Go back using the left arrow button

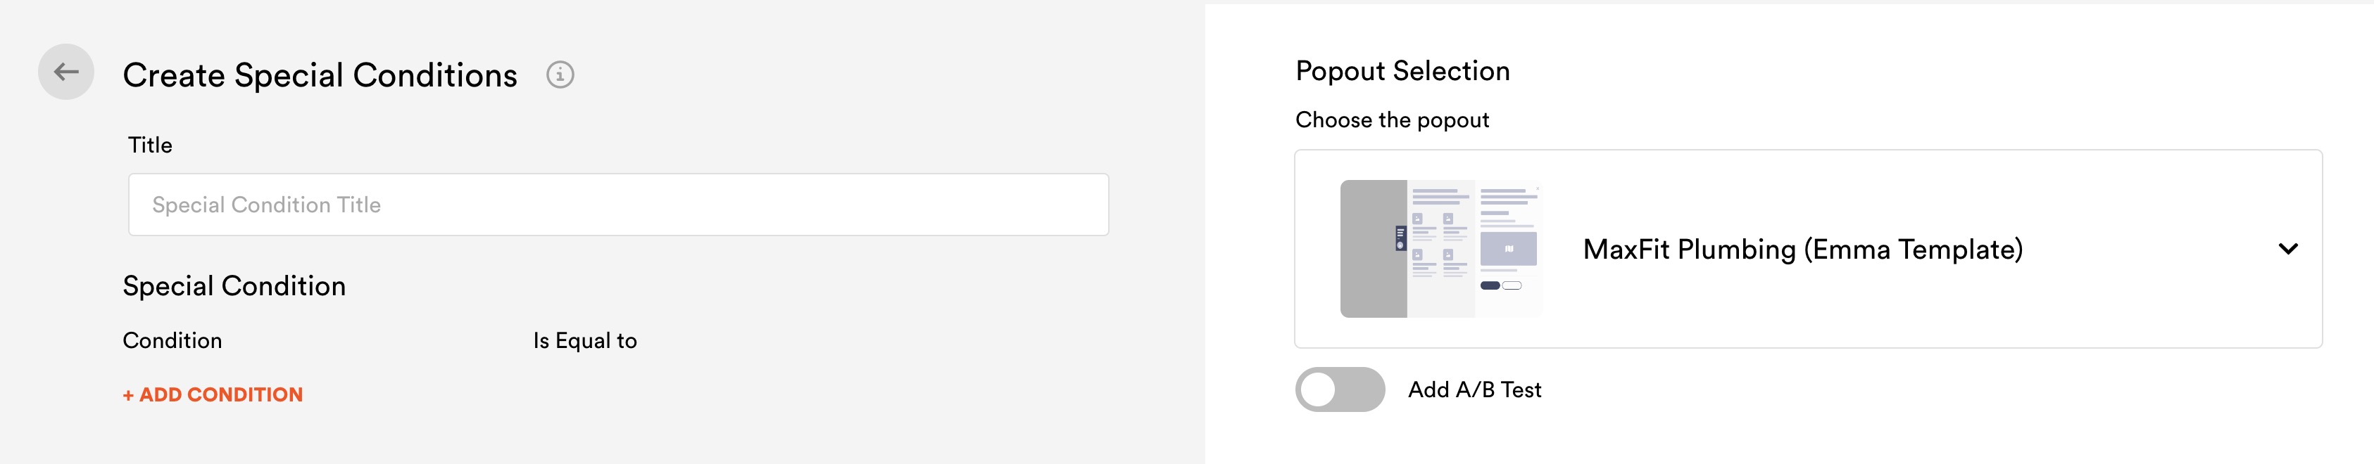pos(65,72)
